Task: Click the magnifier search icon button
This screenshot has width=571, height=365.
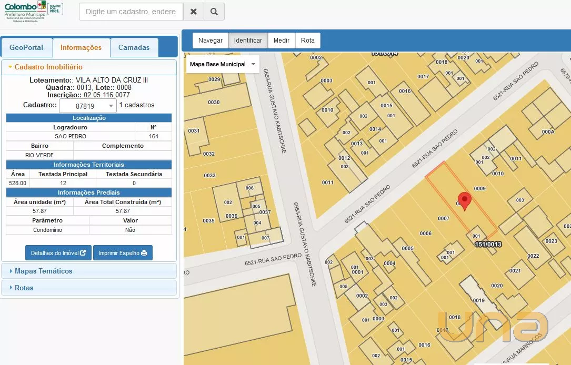Action: [x=214, y=12]
